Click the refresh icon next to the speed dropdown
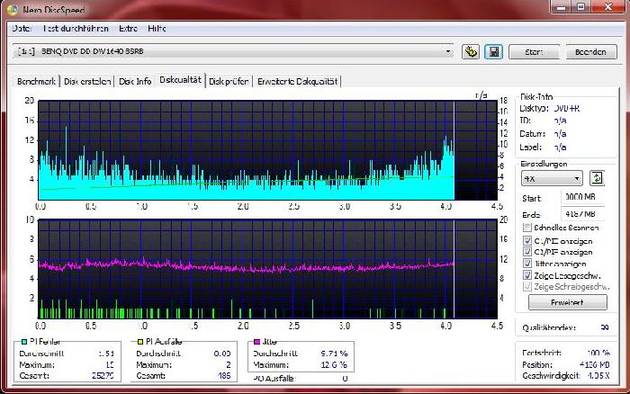 point(597,178)
